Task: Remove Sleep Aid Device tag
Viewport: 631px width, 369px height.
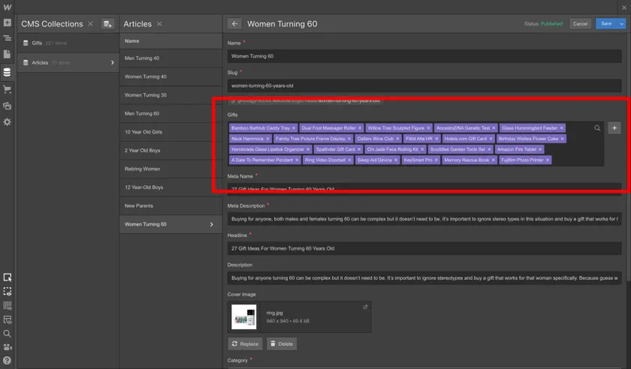Action: [x=396, y=160]
